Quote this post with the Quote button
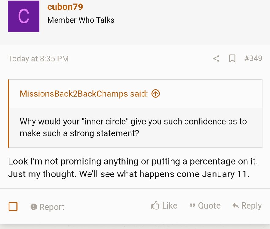The height and width of the screenshot is (229, 270). click(x=209, y=205)
